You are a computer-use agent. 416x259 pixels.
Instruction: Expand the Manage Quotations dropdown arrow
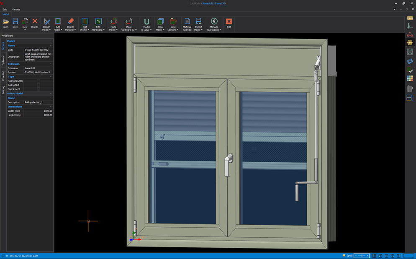(220, 30)
